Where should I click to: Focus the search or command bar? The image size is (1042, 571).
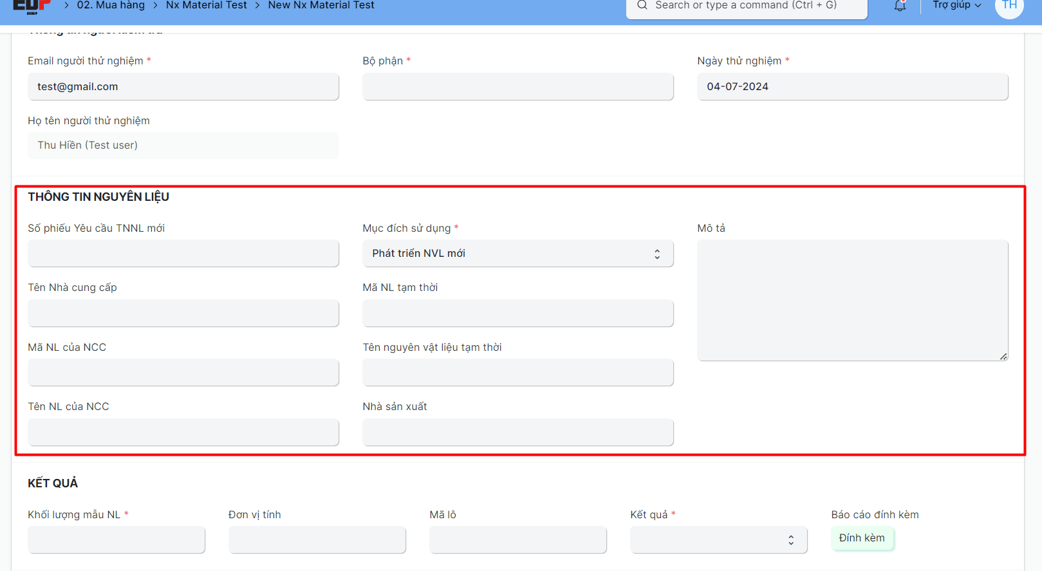747,6
